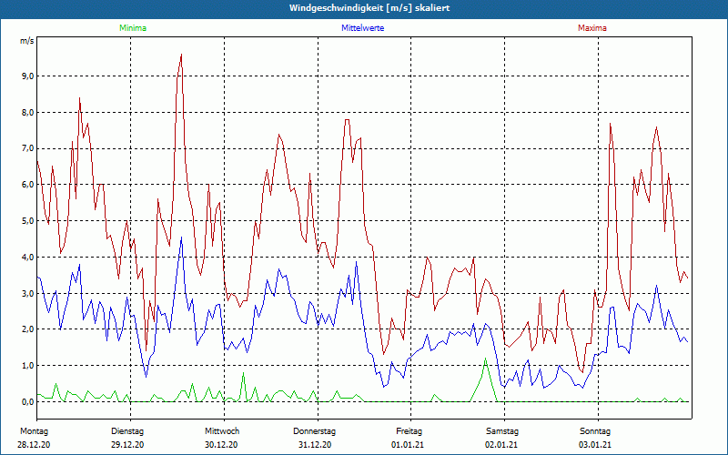Click the Windgeschwindigkeit chart title
The height and width of the screenshot is (455, 728).
pos(364,8)
